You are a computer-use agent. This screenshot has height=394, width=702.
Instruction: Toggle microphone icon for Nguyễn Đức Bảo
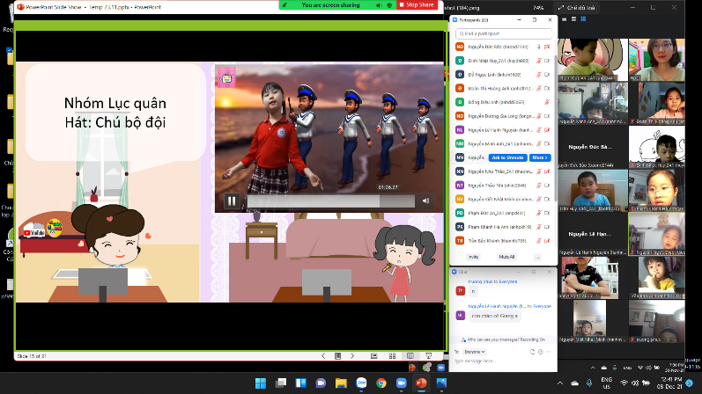[538, 46]
